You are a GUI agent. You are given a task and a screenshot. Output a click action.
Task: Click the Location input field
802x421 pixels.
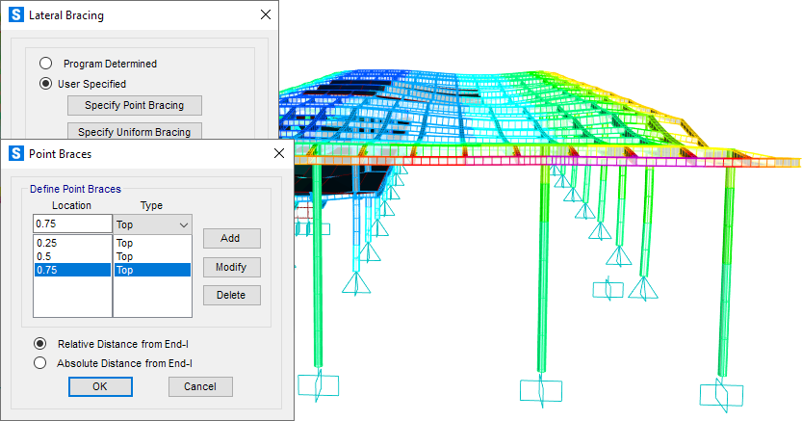point(72,224)
